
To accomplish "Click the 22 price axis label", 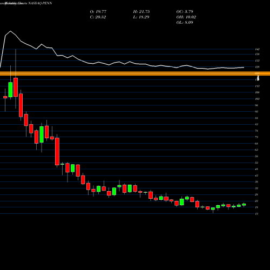I will click(256, 201).
